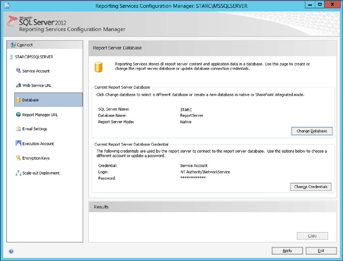Click the Password label

[x=107, y=178]
